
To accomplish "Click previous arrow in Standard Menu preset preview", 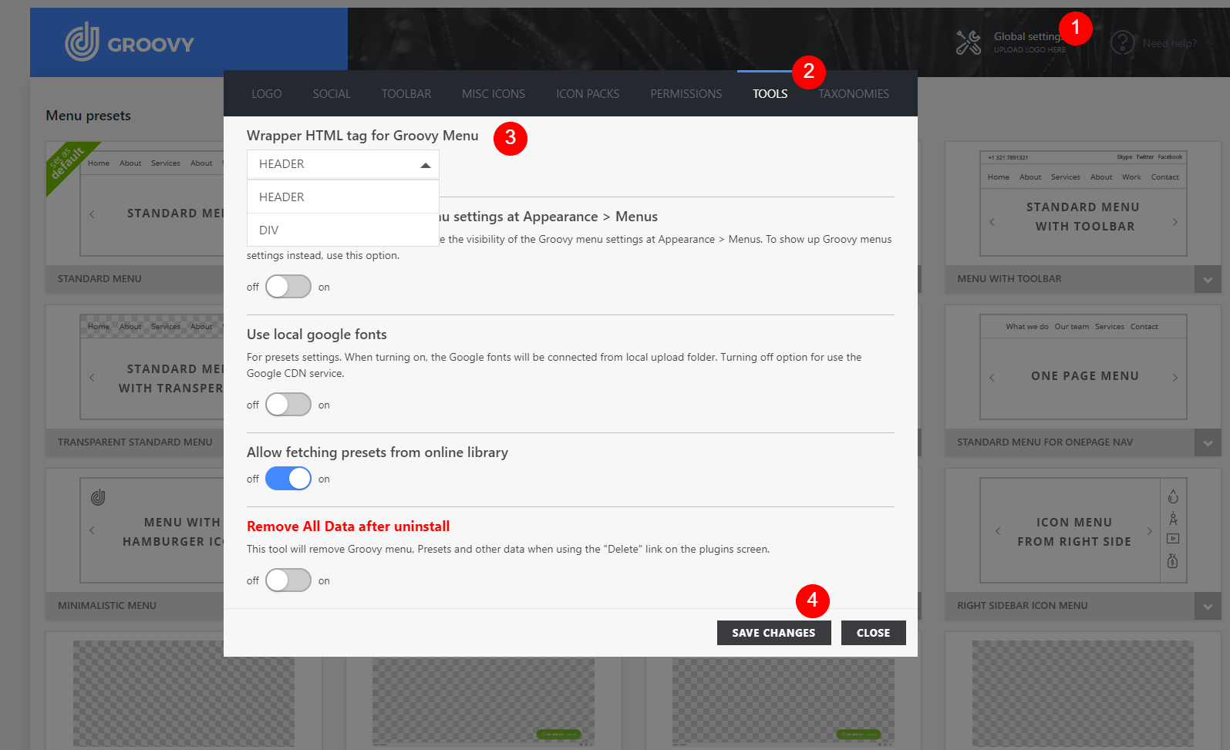I will coord(92,214).
